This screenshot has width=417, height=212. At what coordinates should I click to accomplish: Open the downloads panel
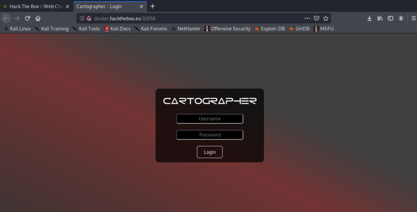pos(369,18)
